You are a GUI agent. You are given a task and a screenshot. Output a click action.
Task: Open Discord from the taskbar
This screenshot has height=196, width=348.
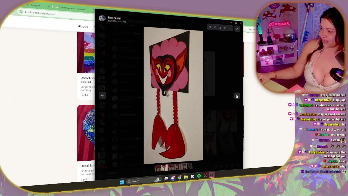[173, 178]
